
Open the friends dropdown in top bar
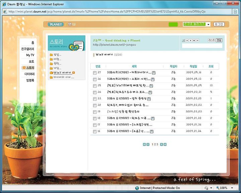pyautogui.click(x=196, y=24)
